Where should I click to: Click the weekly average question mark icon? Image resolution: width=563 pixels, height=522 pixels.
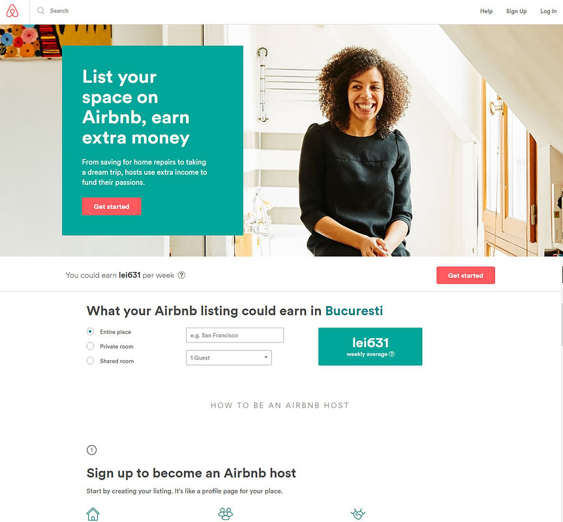click(x=391, y=354)
